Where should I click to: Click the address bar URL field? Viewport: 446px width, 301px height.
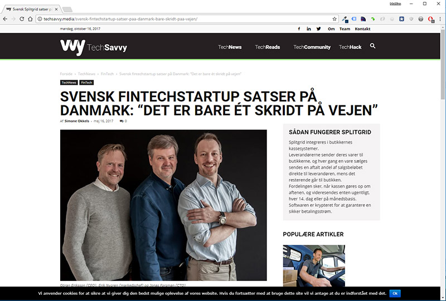[187, 19]
